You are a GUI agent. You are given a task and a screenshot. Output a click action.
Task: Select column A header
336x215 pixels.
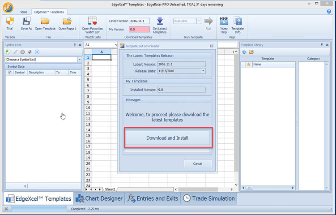(102, 52)
